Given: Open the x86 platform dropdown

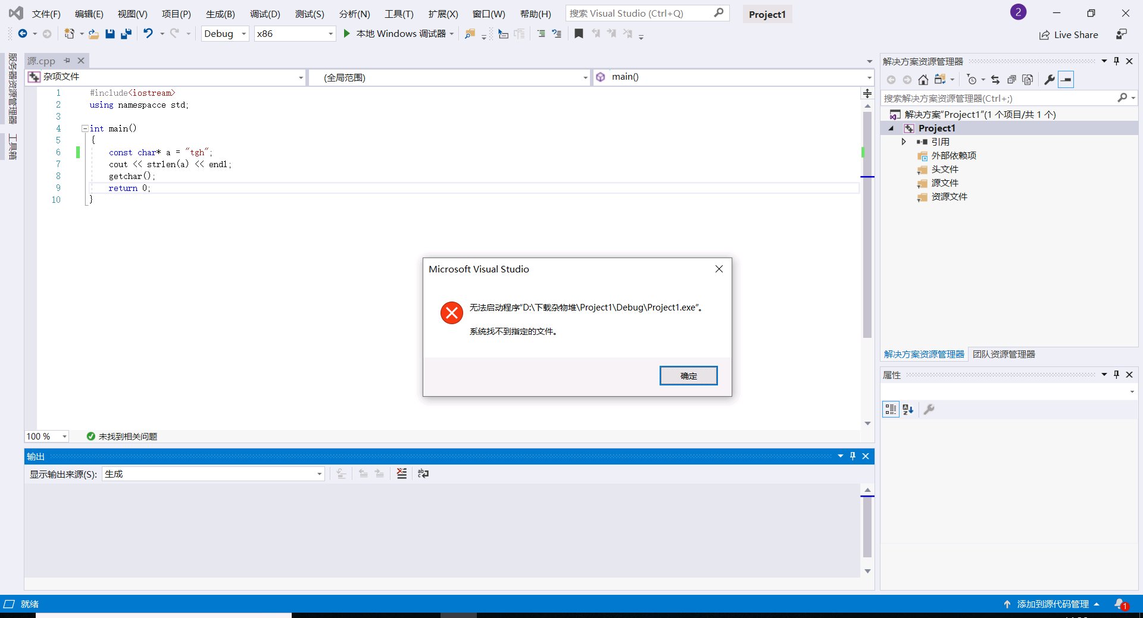Looking at the screenshot, I should tap(295, 34).
